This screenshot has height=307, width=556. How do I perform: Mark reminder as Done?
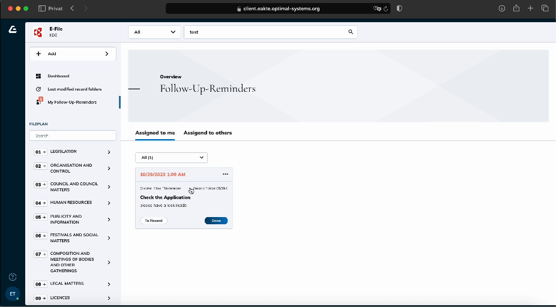216,221
